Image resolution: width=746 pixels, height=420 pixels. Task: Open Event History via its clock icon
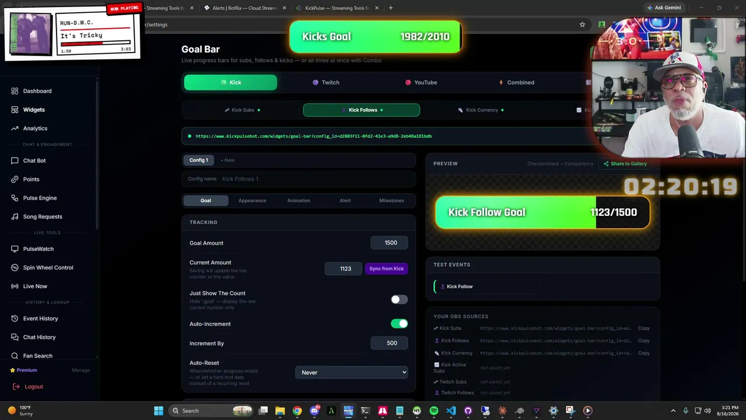tap(15, 318)
